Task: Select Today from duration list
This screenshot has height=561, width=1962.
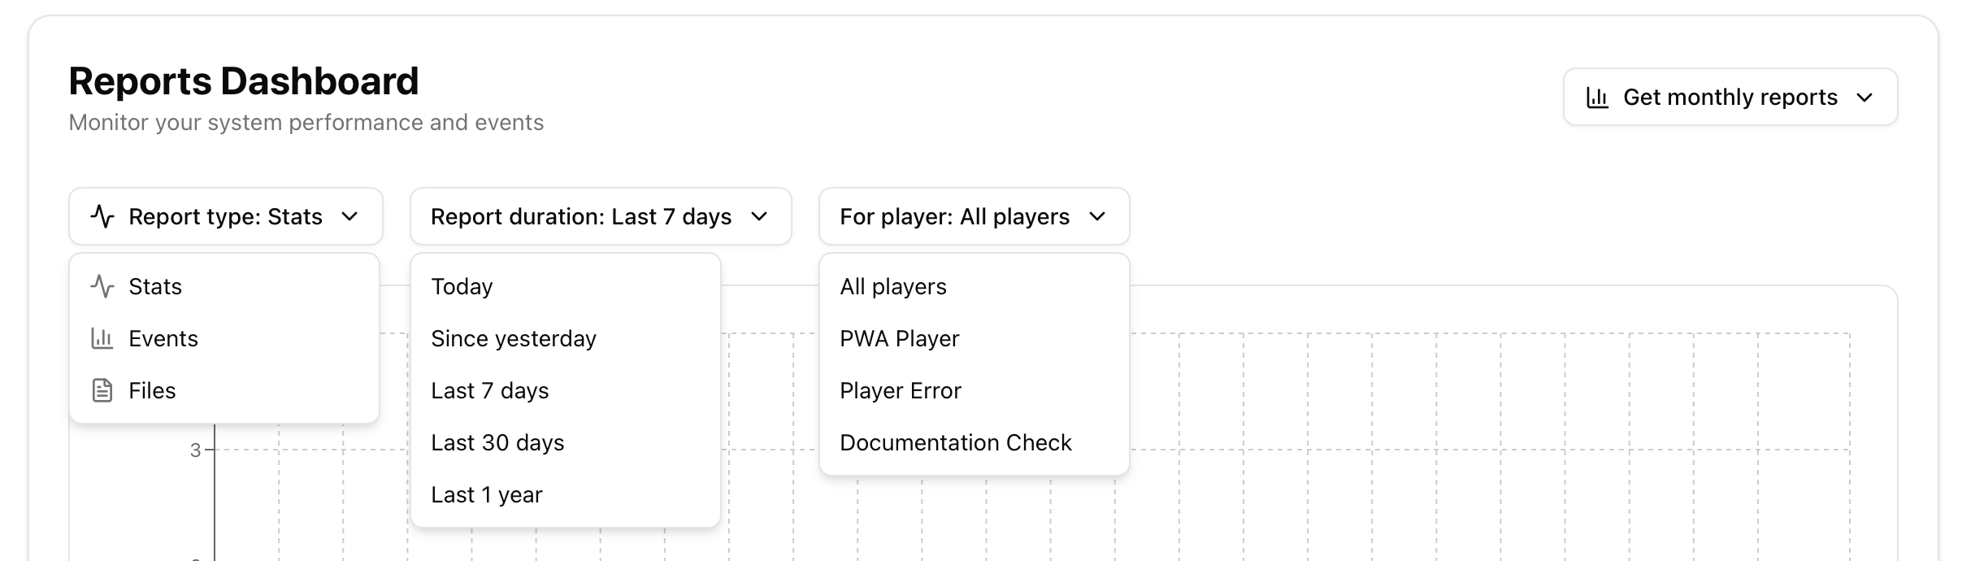Action: pos(462,286)
